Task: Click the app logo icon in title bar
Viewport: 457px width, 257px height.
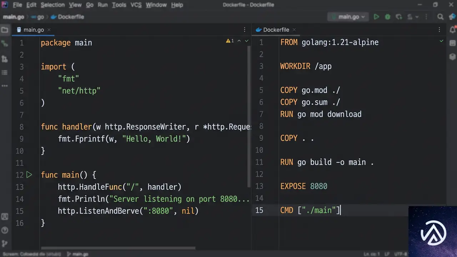Action: 5,5
